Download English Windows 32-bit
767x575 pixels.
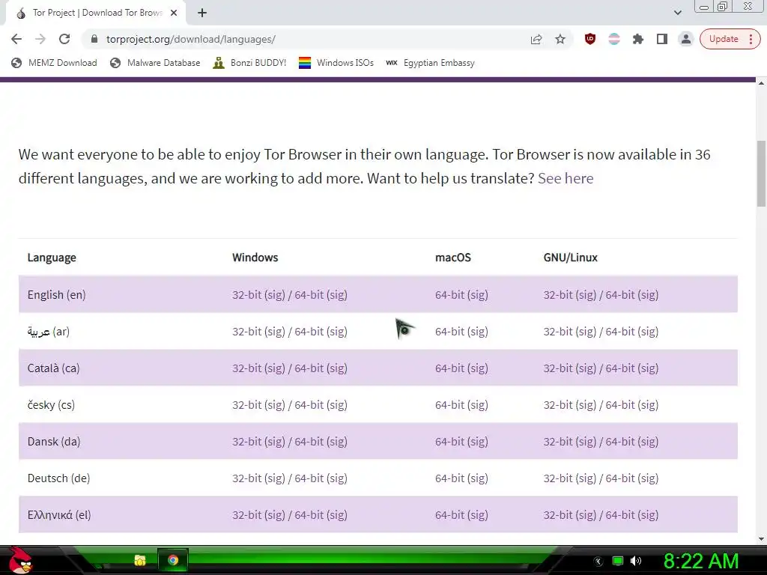coord(247,295)
